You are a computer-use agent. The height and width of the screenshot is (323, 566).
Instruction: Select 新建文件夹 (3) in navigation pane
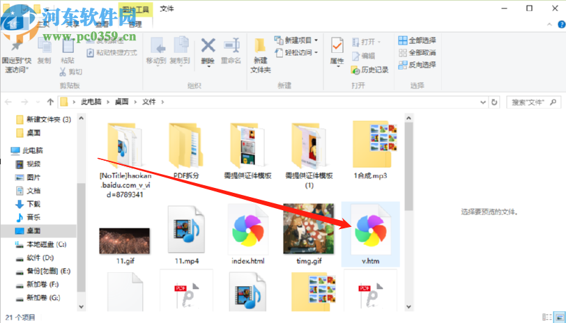pos(43,119)
